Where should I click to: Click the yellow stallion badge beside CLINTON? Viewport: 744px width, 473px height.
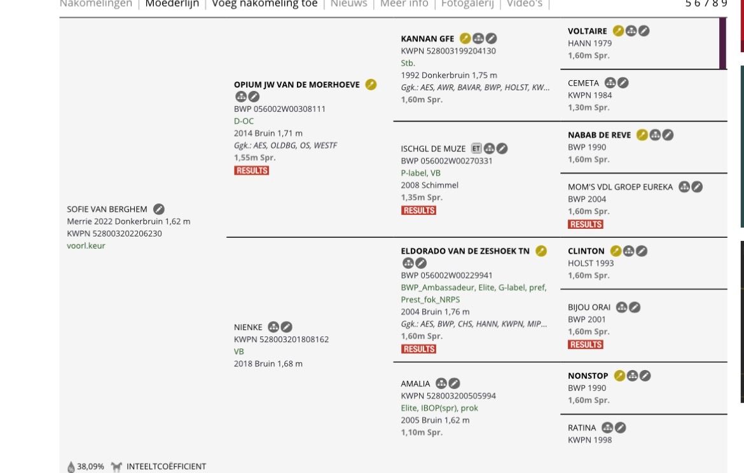616,251
